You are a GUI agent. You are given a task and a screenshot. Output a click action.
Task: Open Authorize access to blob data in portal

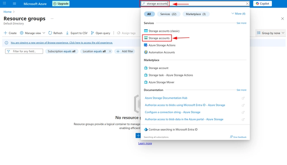click(x=184, y=120)
